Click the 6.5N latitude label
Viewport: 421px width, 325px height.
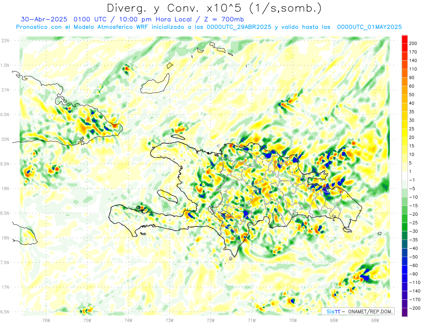pyautogui.click(x=5, y=312)
